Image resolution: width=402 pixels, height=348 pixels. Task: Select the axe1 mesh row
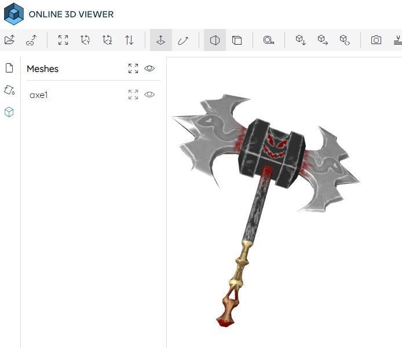point(93,95)
